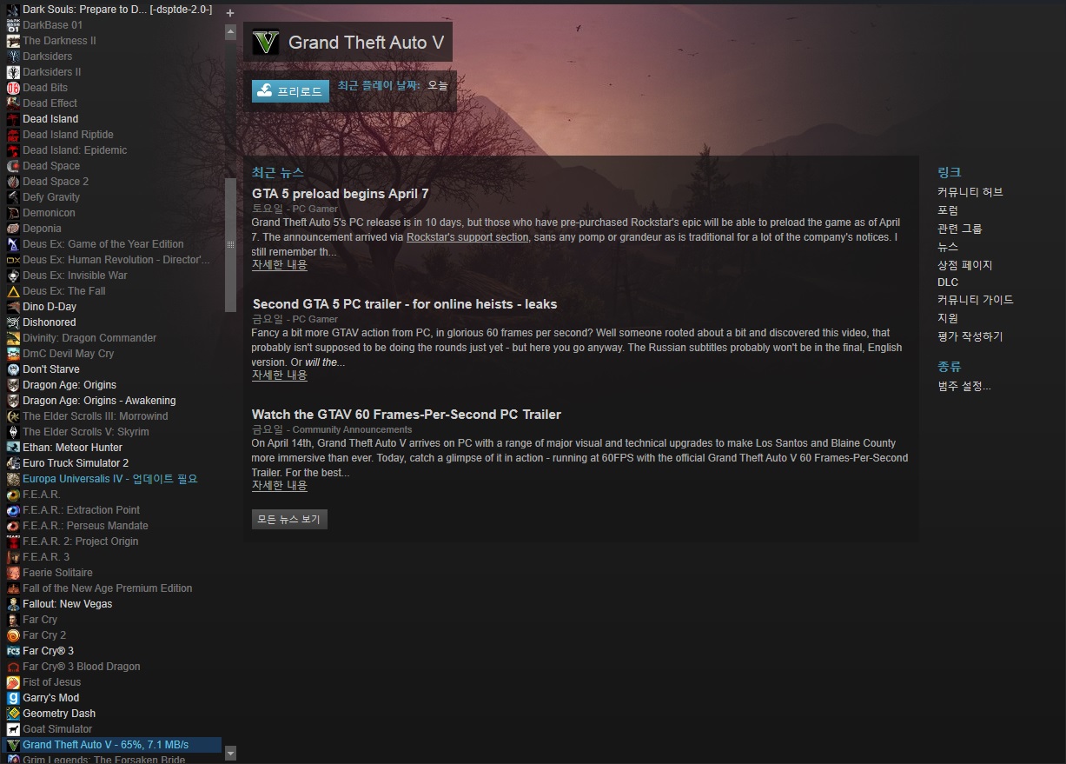
Task: Select Europa Universalis IV update required entry
Action: click(x=110, y=479)
